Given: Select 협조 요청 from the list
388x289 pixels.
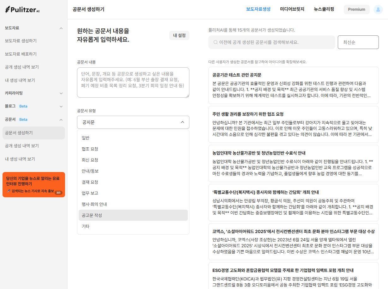Looking at the screenshot, I should pos(90,149).
